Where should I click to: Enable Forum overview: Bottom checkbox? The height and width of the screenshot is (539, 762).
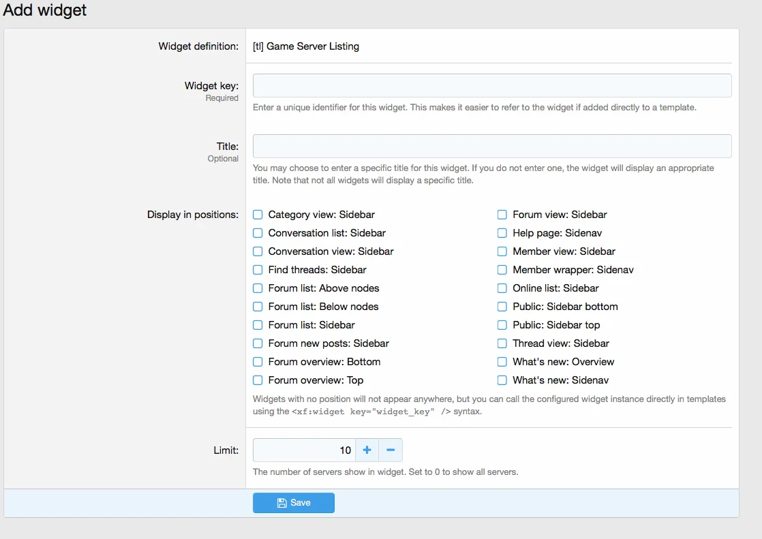point(258,362)
